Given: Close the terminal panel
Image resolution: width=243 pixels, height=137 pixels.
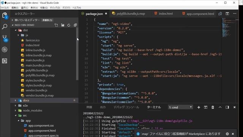Looking at the screenshot, I should [x=235, y=107].
